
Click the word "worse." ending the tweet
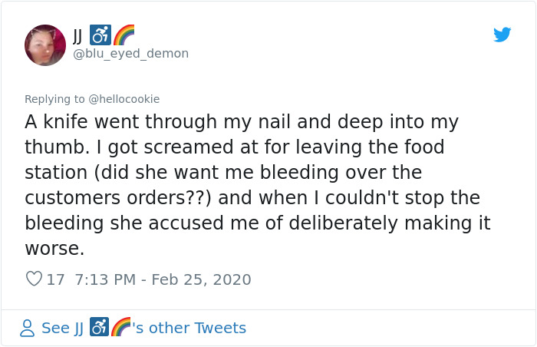[x=54, y=250]
